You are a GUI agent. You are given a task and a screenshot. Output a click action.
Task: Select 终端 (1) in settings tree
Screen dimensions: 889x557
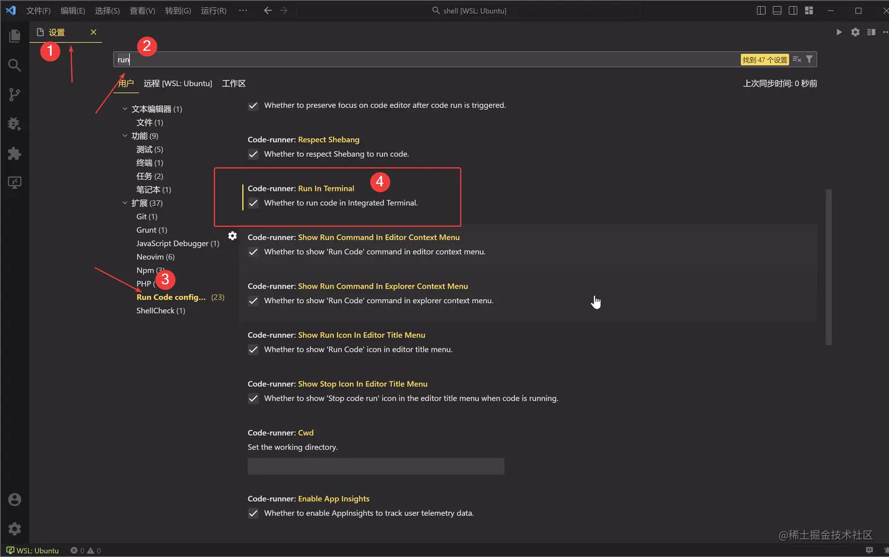pyautogui.click(x=150, y=163)
